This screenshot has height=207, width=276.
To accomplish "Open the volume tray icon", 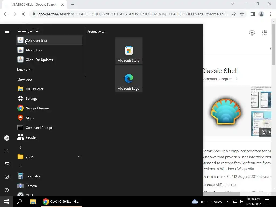I will [241, 202].
